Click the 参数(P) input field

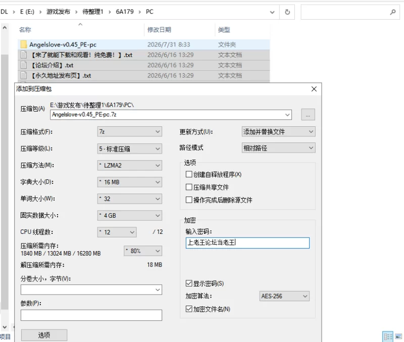pos(91,315)
